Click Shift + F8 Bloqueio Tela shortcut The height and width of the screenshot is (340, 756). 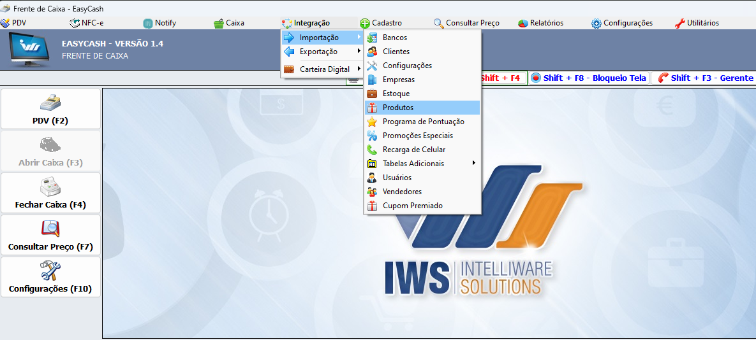(588, 78)
